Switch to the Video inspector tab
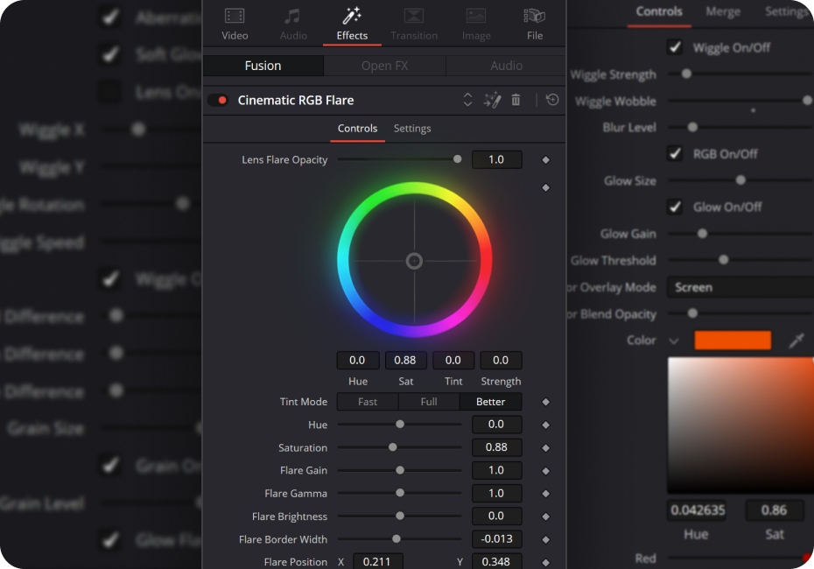 (235, 24)
